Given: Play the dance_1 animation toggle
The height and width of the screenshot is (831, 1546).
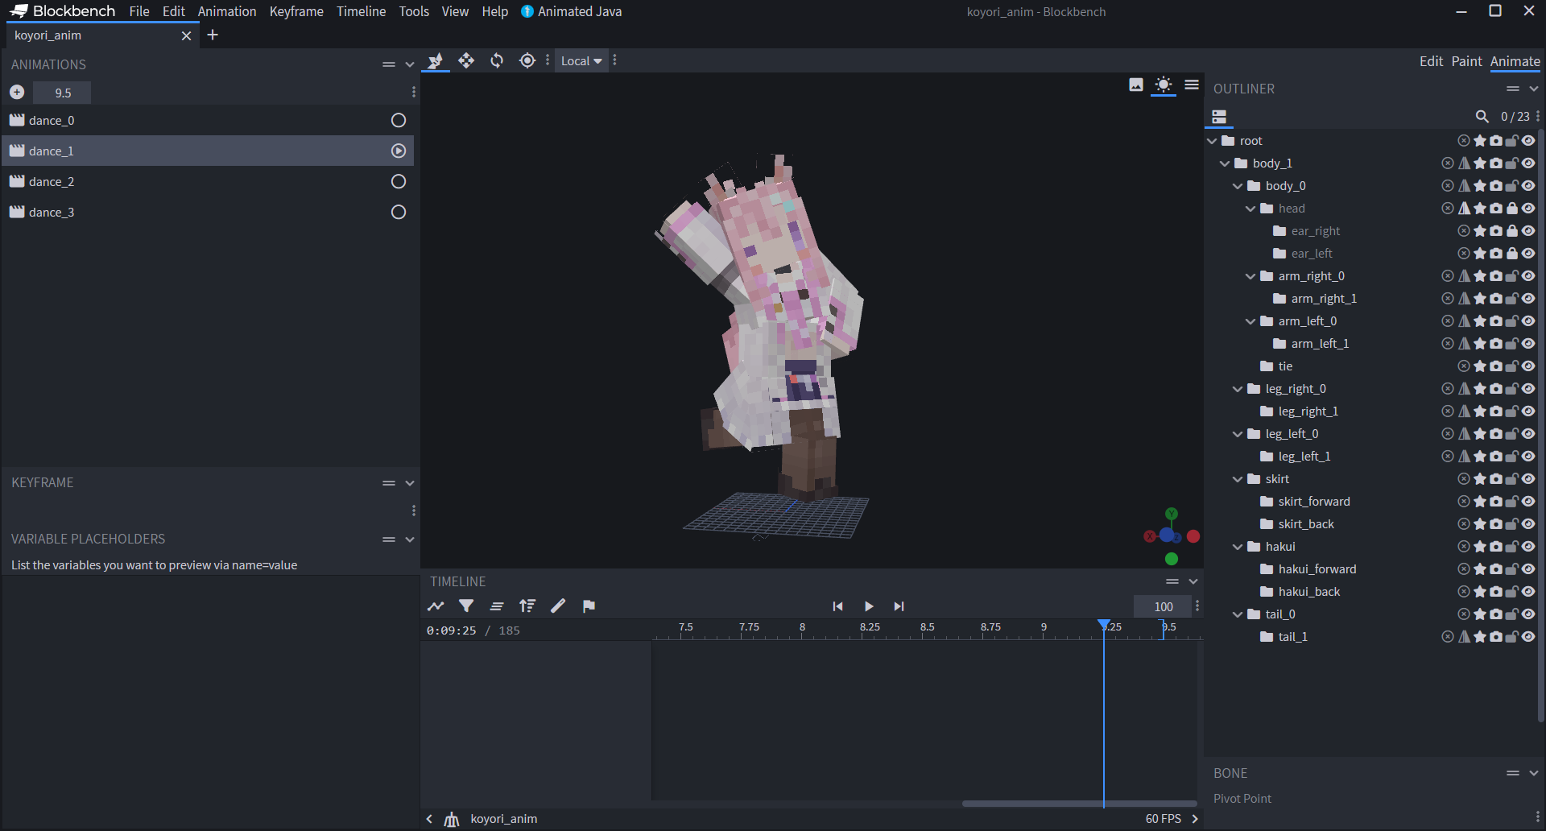Looking at the screenshot, I should tap(398, 151).
